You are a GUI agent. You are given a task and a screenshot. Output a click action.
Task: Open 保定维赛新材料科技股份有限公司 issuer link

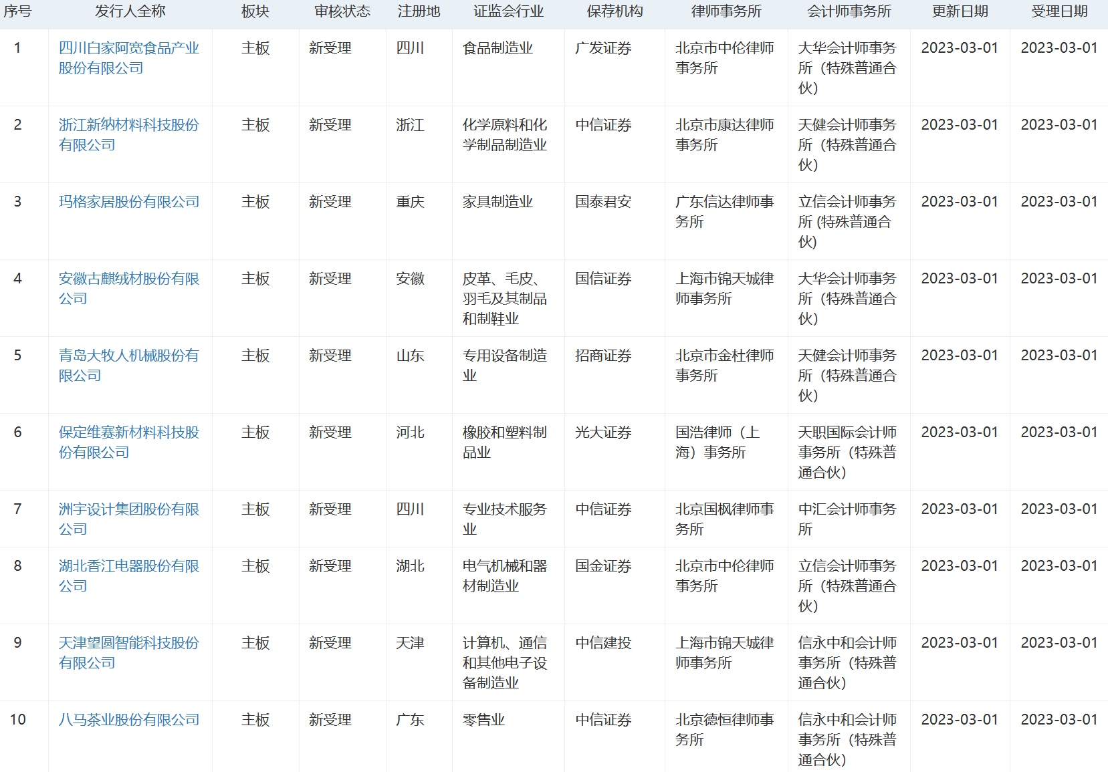[129, 442]
